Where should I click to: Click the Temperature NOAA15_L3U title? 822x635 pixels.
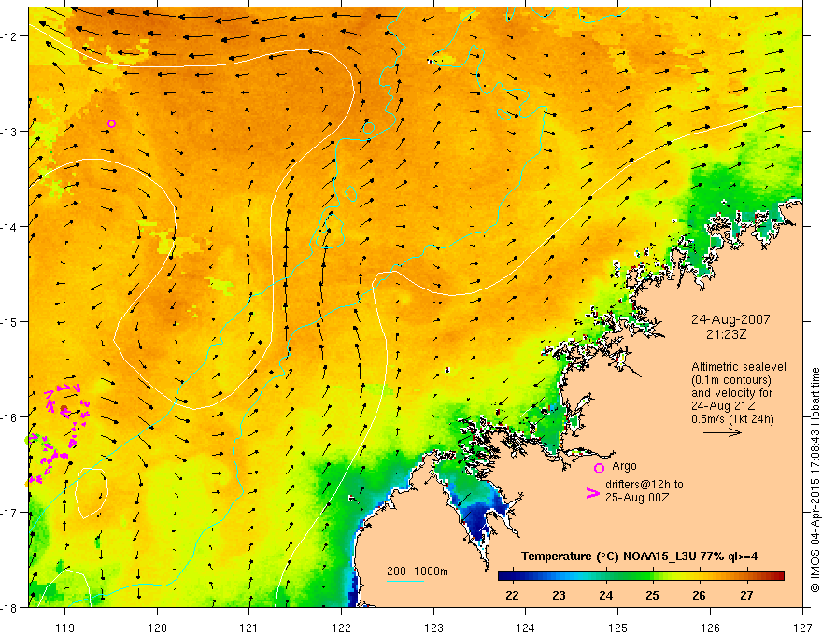pyautogui.click(x=640, y=557)
